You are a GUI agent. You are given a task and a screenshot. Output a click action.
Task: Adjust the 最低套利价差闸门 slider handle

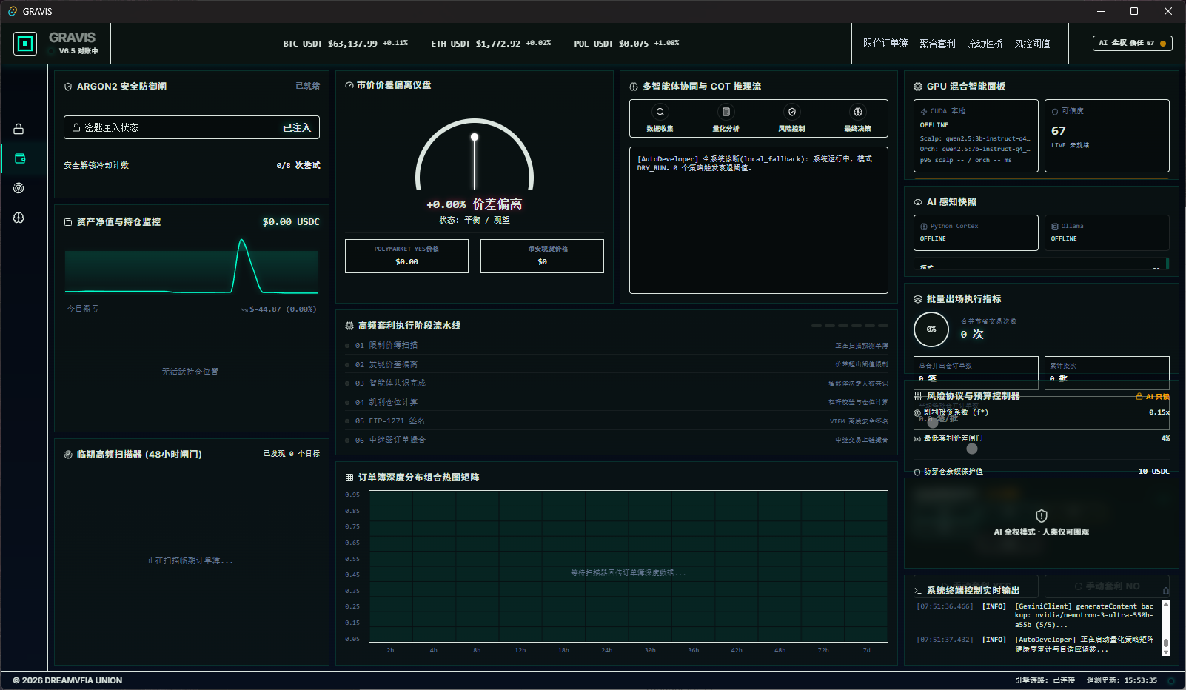pyautogui.click(x=972, y=448)
